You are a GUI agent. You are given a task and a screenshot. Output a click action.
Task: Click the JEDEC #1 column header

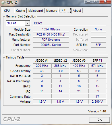[x=42, y=60]
